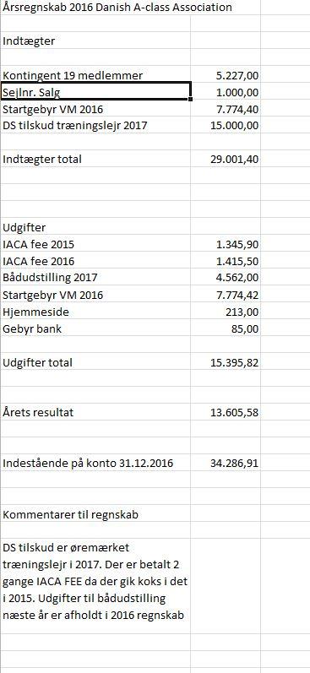The width and height of the screenshot is (310, 673).
Task: Click the Hjemmeside expense label
Action: pyautogui.click(x=95, y=312)
